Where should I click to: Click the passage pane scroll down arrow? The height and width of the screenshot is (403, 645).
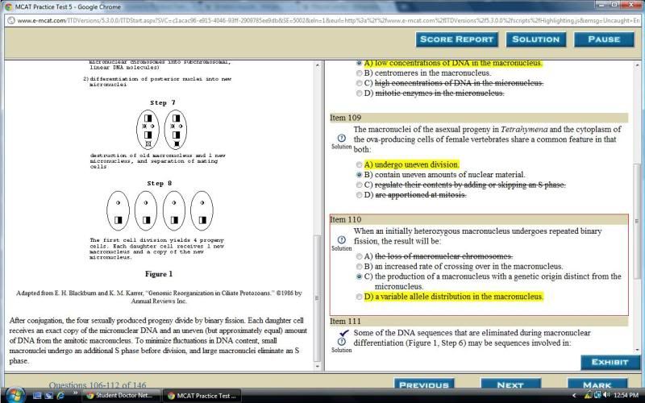317,366
